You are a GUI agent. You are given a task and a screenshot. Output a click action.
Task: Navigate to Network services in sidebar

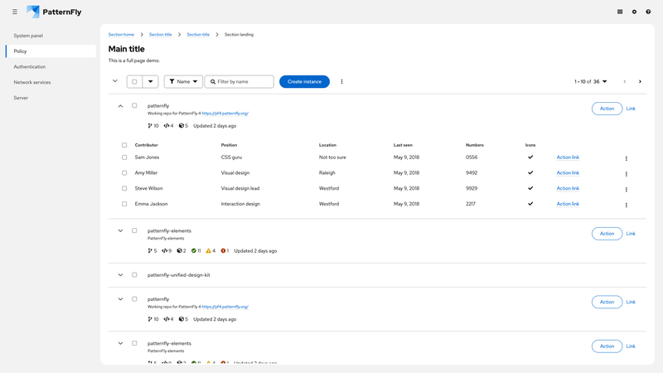pos(32,82)
